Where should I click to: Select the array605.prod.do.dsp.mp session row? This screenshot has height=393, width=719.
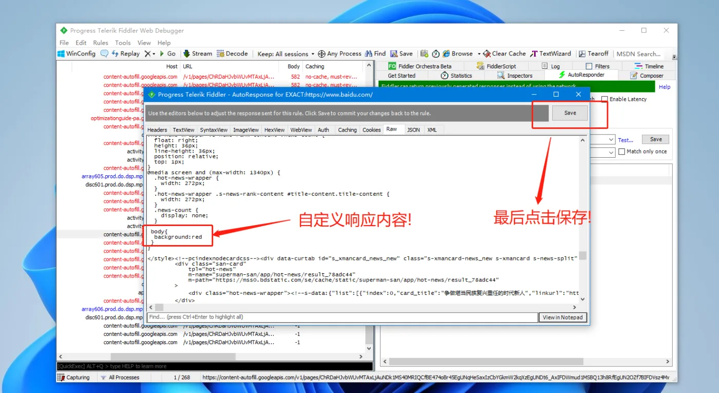coord(112,176)
